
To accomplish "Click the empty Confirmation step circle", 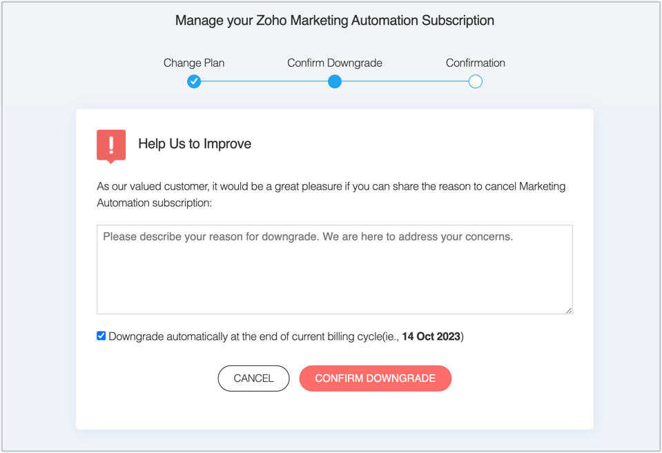I will [x=476, y=81].
